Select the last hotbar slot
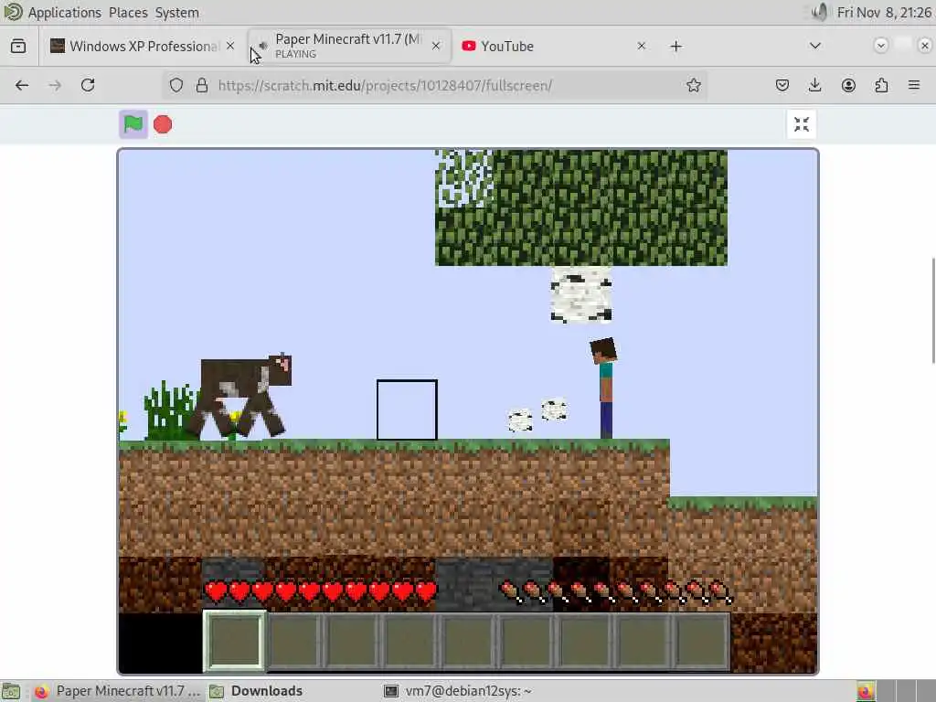936x702 pixels. point(701,642)
